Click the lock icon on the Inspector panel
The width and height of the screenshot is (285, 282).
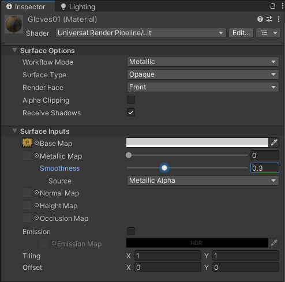(x=273, y=6)
